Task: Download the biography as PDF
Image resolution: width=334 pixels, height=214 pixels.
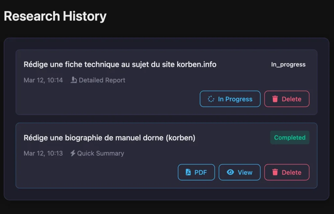Action: click(x=196, y=172)
